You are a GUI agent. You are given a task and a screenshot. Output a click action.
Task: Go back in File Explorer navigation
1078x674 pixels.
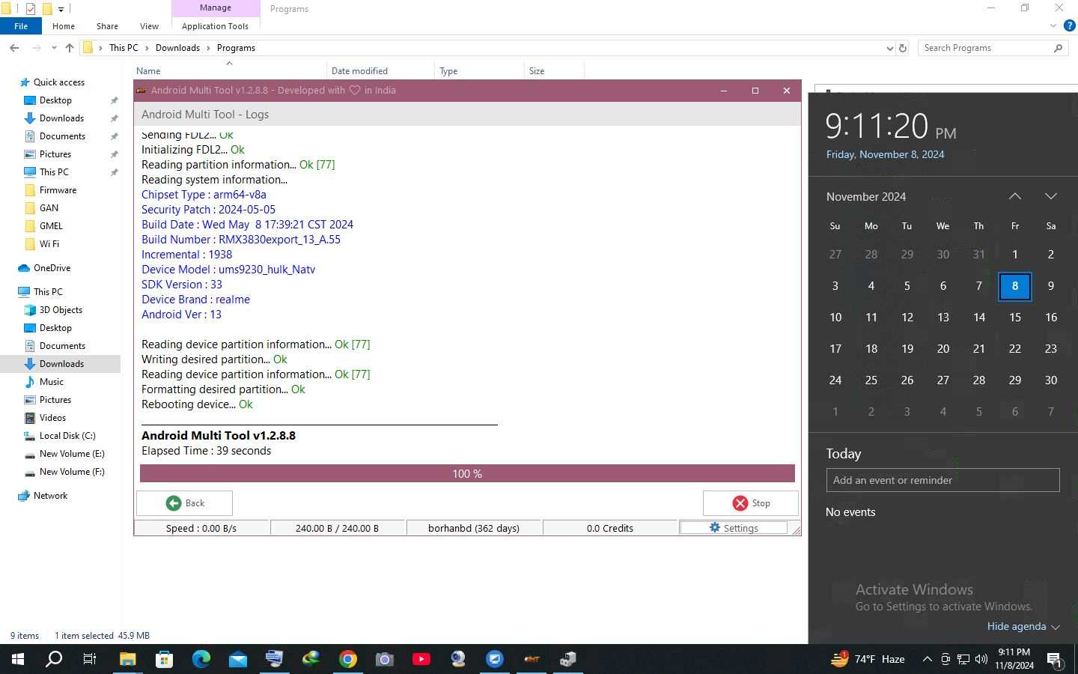click(x=14, y=48)
